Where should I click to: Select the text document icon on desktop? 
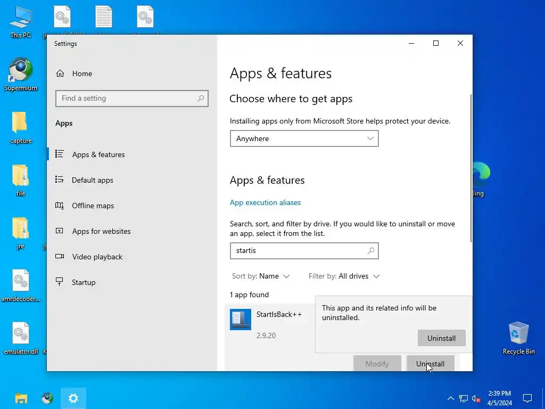(104, 17)
